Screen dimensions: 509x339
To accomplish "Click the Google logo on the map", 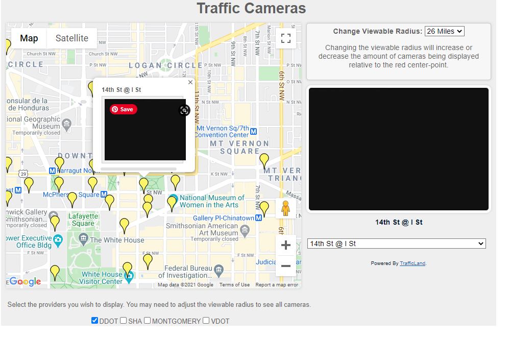I will tap(26, 281).
